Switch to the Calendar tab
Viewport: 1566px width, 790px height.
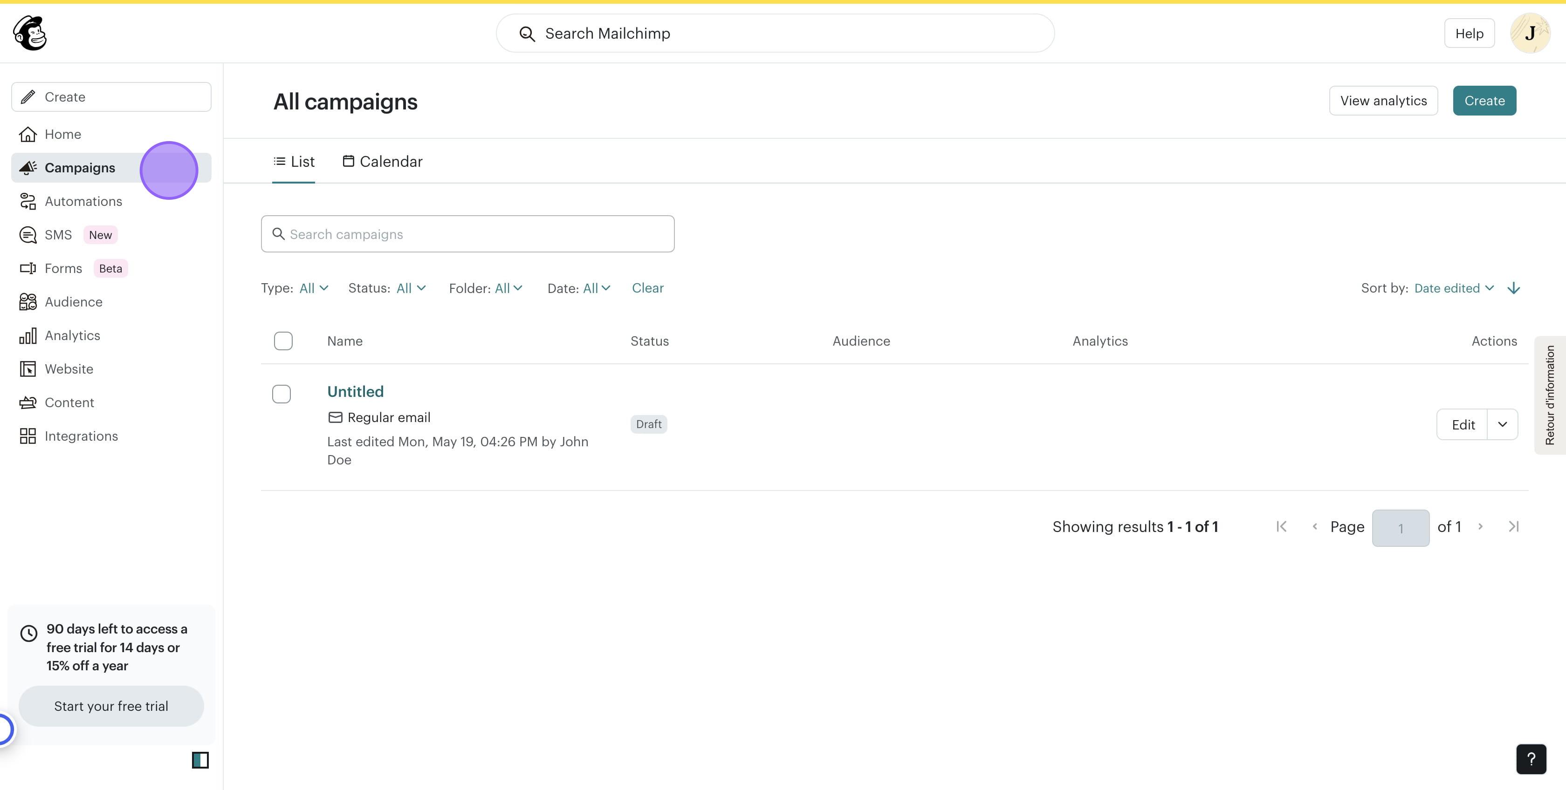coord(382,162)
